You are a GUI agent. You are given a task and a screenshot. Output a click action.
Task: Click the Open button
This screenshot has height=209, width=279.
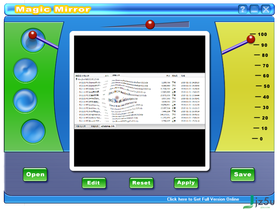pyautogui.click(x=35, y=175)
